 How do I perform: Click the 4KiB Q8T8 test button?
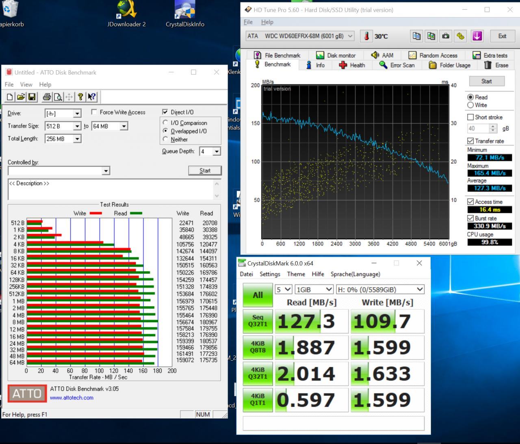(258, 347)
